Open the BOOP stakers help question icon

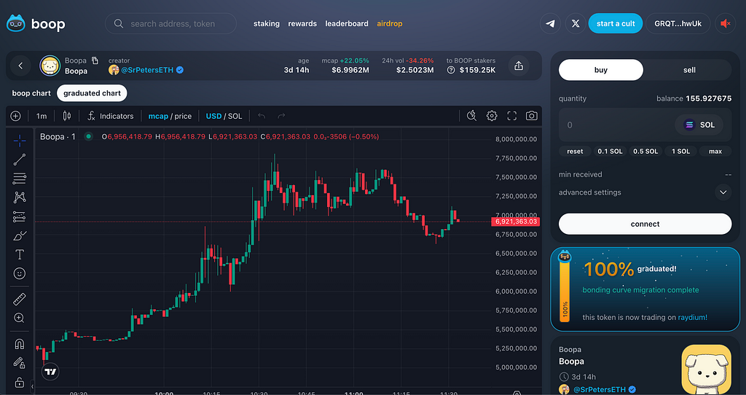point(451,70)
